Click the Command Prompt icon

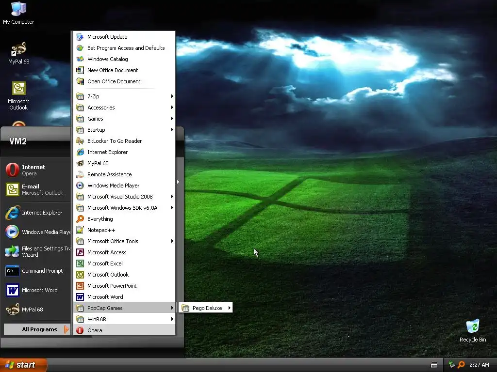[12, 271]
